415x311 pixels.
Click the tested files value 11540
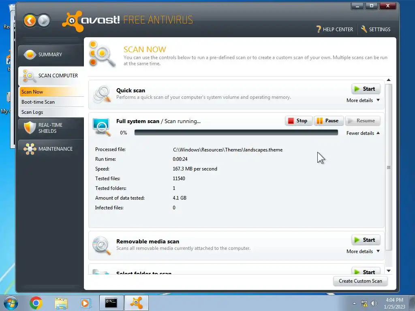point(179,179)
